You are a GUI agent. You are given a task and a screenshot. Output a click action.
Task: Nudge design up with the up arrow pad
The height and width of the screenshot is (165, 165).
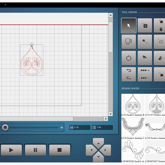tap(98, 143)
